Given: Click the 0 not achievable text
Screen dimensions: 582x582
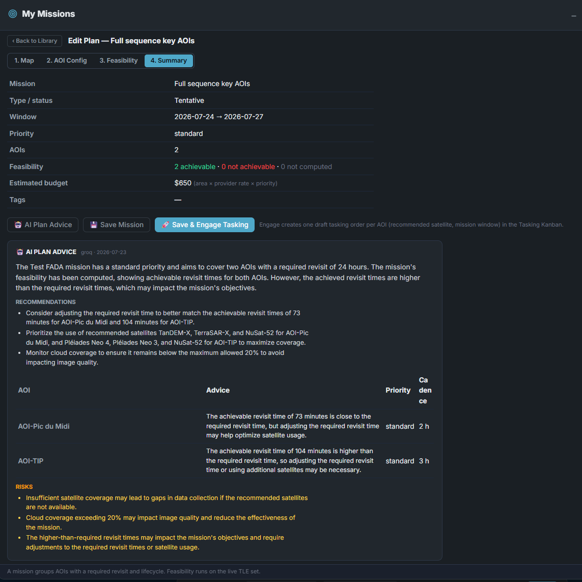Looking at the screenshot, I should [248, 167].
